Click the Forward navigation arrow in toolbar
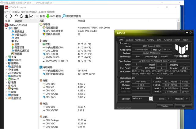This screenshot has height=129, width=196. (11, 16)
